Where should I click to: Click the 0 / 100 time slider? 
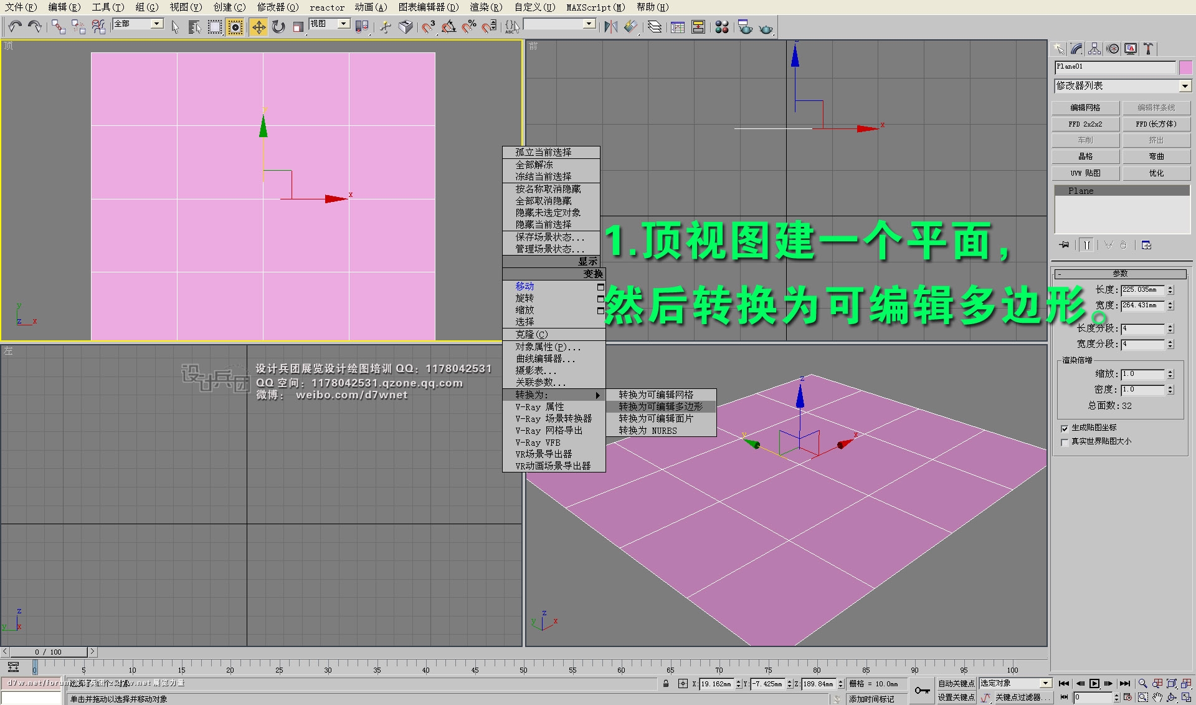pyautogui.click(x=48, y=652)
